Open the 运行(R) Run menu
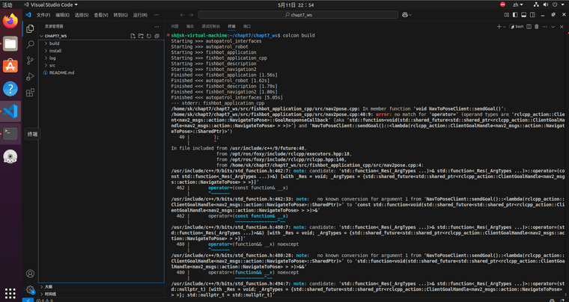Image resolution: width=569 pixels, height=302 pixels. click(140, 15)
